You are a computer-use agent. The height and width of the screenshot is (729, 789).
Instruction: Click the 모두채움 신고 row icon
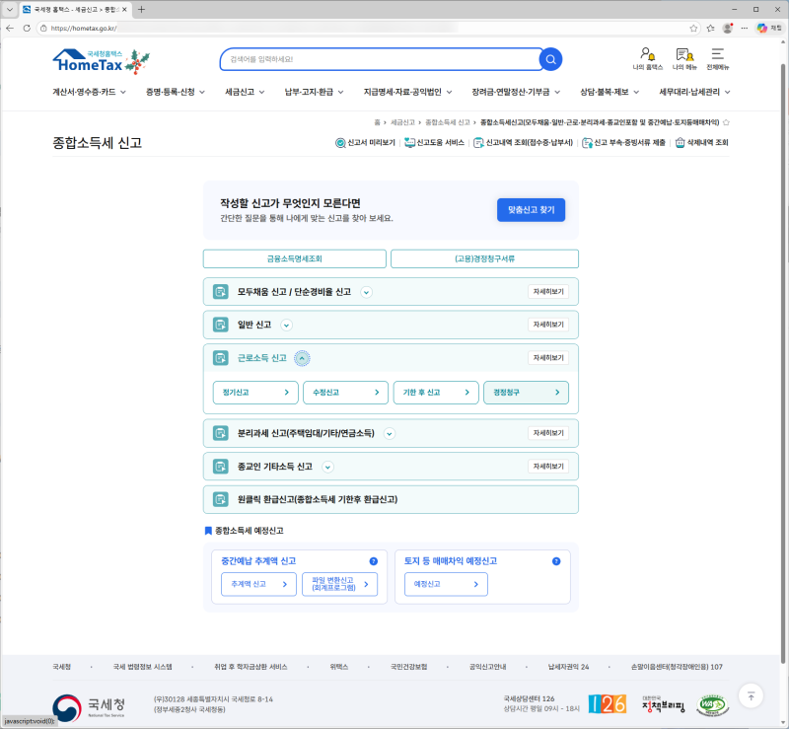pyautogui.click(x=220, y=292)
